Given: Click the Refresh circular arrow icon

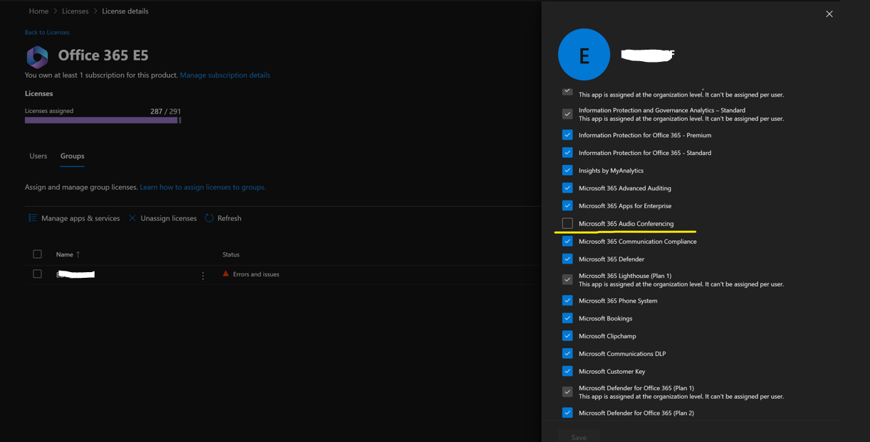Looking at the screenshot, I should pos(209,218).
